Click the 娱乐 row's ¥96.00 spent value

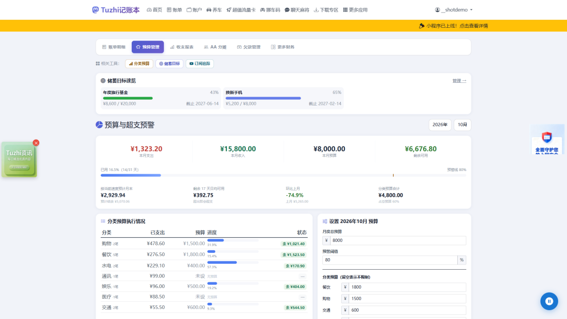pyautogui.click(x=157, y=286)
